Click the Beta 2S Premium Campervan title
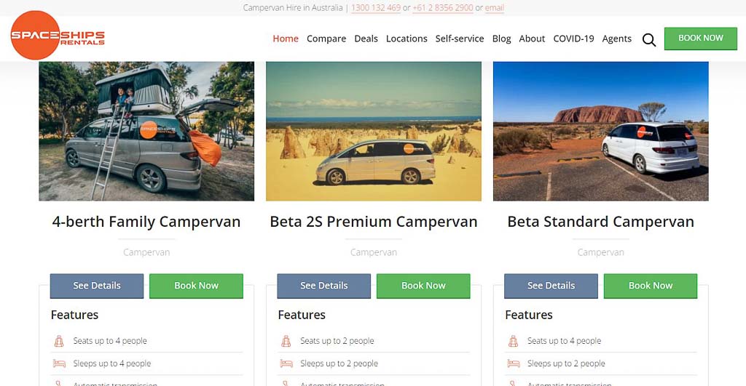746x386 pixels. (x=374, y=222)
